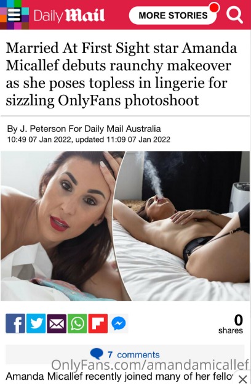251x384 pixels.
Task: Share the article on Facebook
Action: pos(15,323)
